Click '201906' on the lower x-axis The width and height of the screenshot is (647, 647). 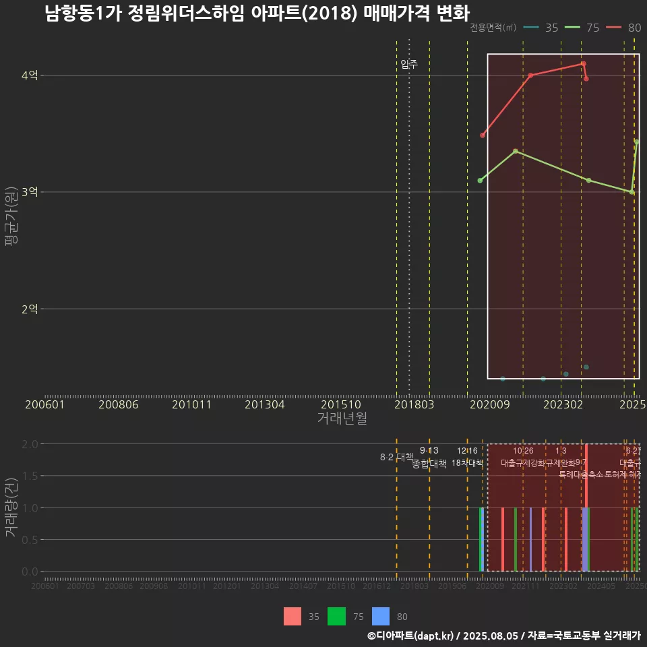point(452,586)
